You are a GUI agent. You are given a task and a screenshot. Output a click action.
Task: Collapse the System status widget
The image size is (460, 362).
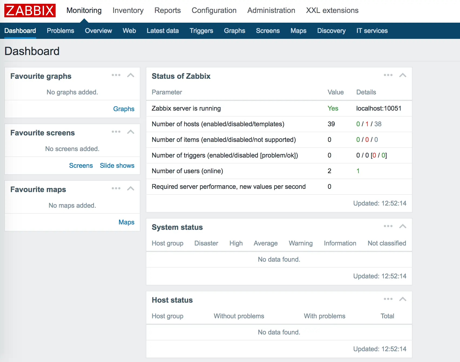tap(403, 226)
